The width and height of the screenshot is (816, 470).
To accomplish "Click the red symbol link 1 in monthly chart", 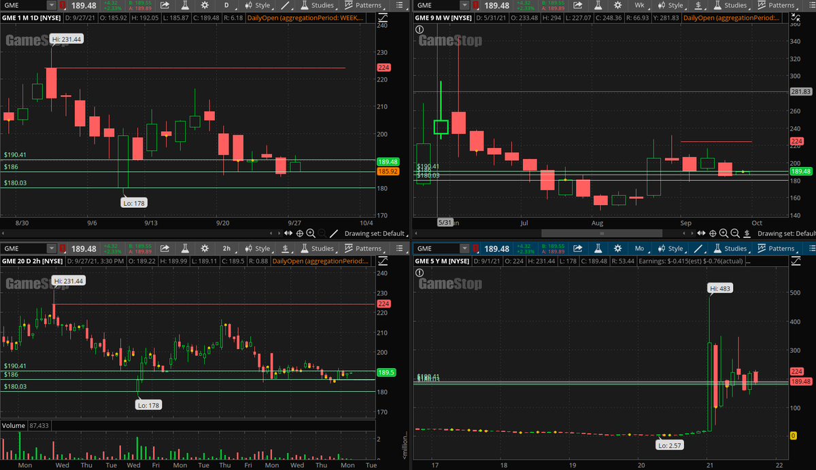I will tap(475, 249).
